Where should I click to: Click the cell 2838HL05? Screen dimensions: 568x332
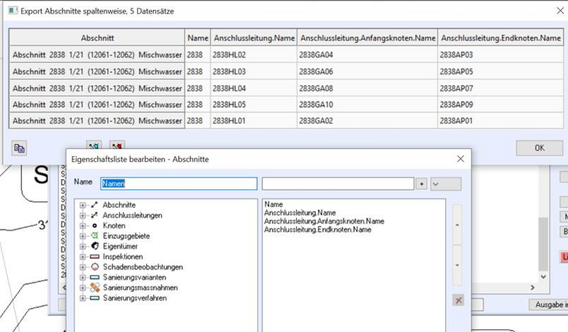pos(254,104)
